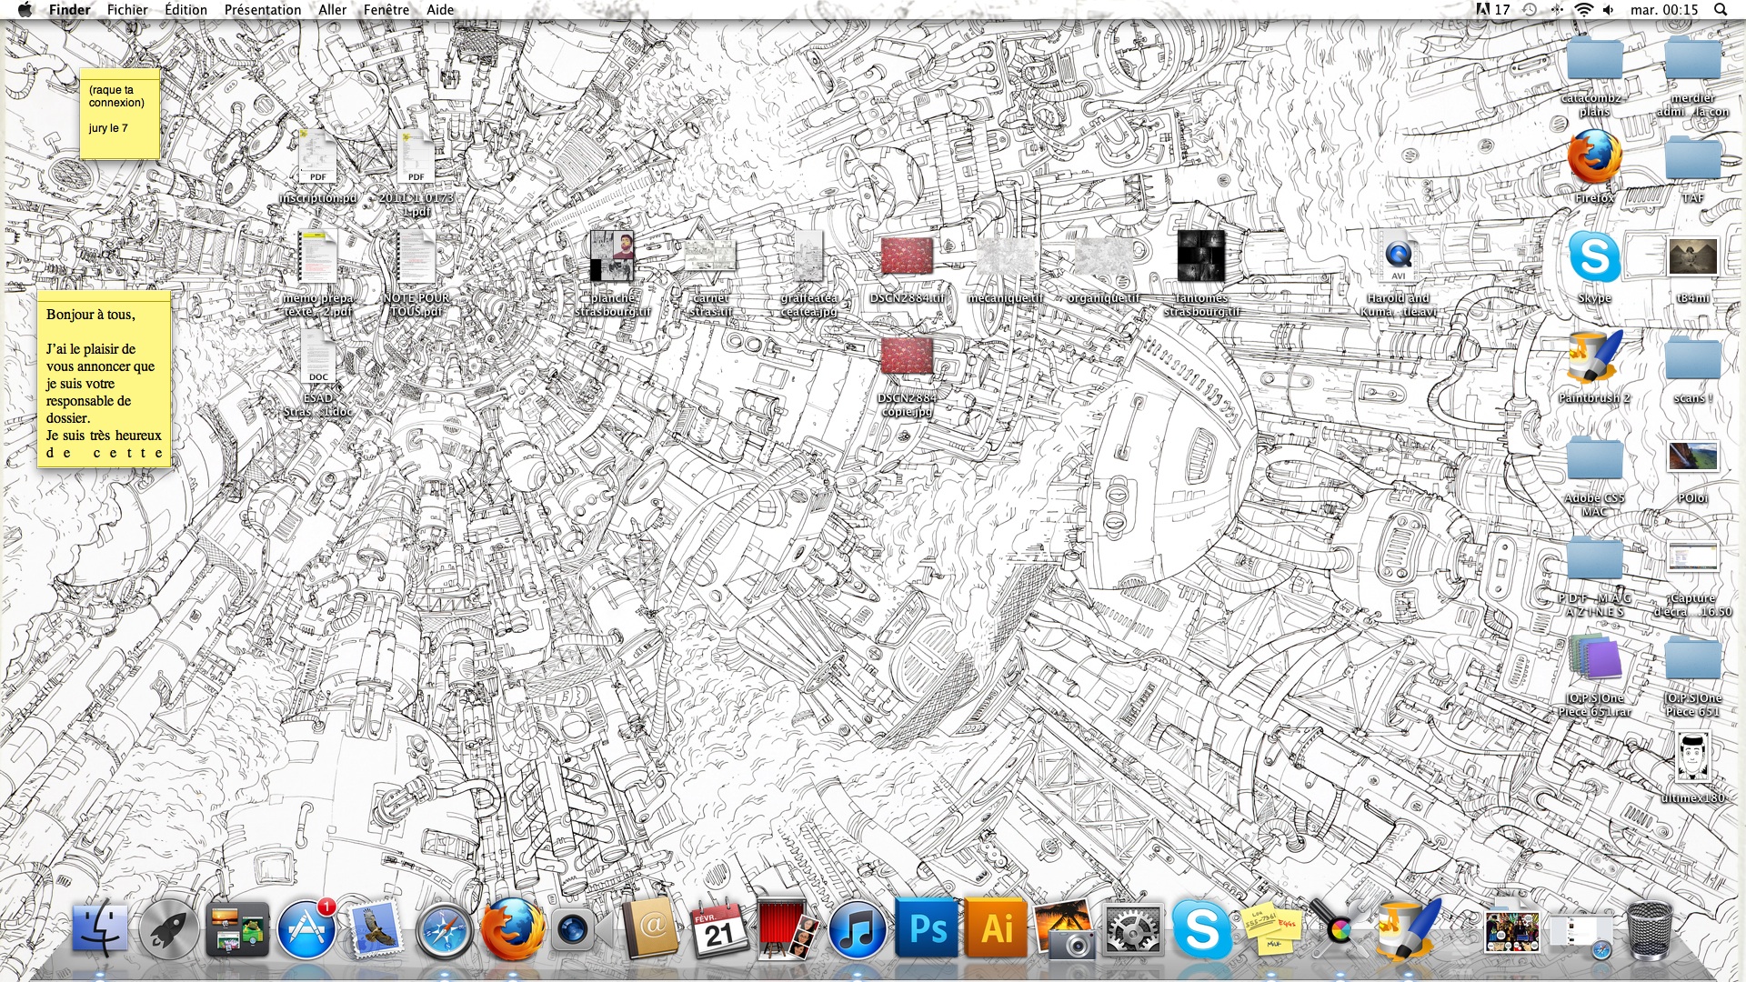Open iPhoto palm tree camera icon

tap(1065, 929)
